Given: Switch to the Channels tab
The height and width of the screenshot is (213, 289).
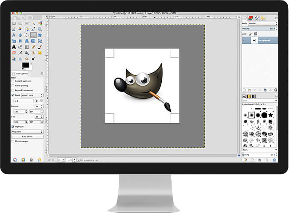Looking at the screenshot, I should (x=251, y=18).
